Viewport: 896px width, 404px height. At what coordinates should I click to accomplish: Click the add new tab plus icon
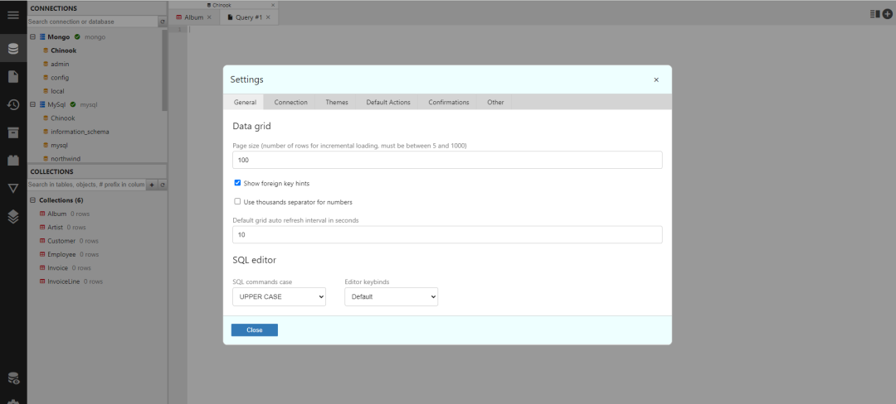click(887, 14)
